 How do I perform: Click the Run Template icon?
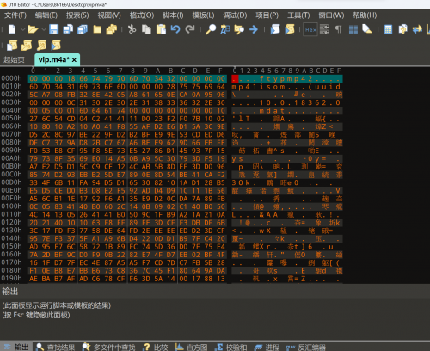point(290,29)
